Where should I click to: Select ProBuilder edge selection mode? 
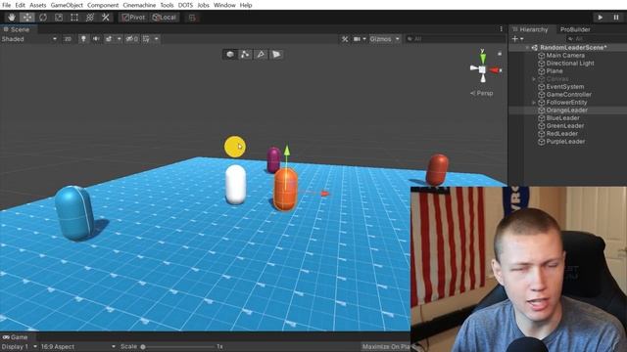pos(261,55)
